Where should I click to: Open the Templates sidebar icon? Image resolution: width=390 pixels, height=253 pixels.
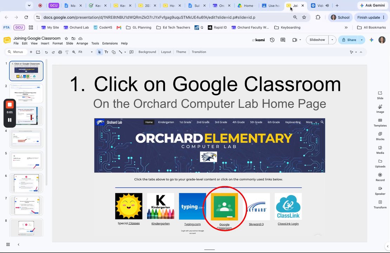pyautogui.click(x=380, y=122)
